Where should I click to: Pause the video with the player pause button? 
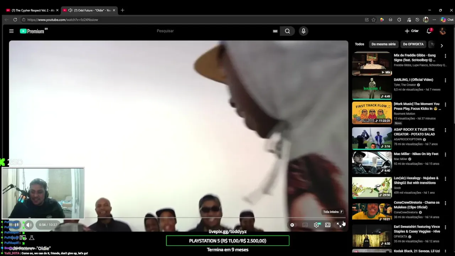click(x=16, y=225)
